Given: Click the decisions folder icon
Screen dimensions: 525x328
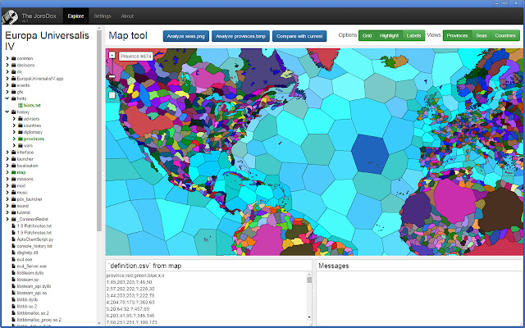Looking at the screenshot, I should 14,65.
